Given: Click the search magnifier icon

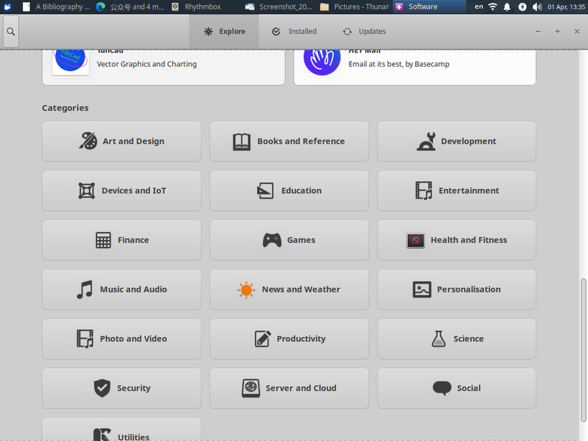Looking at the screenshot, I should [11, 32].
